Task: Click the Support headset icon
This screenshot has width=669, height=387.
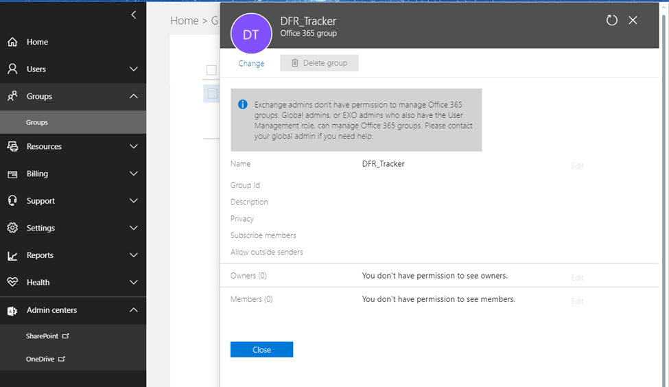Action: tap(12, 200)
